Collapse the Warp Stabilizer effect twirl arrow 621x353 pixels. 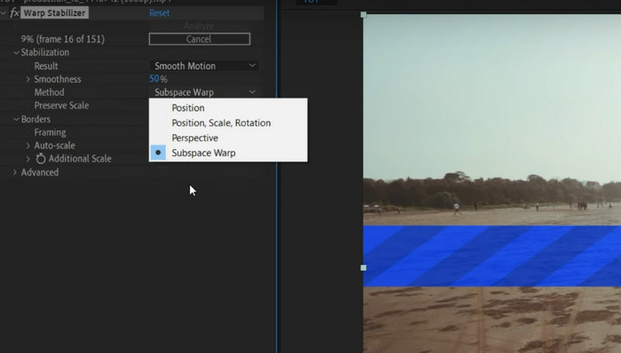pyautogui.click(x=4, y=13)
